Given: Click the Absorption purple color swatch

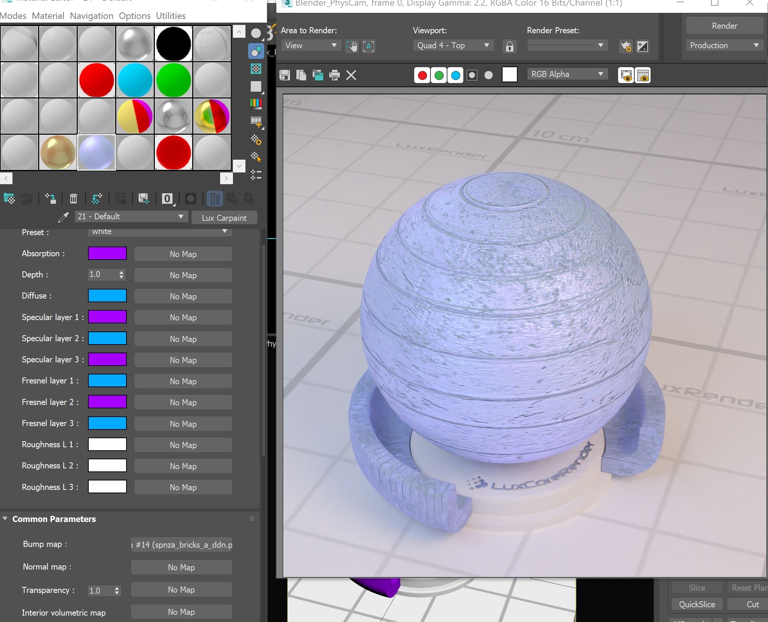Looking at the screenshot, I should coord(107,254).
